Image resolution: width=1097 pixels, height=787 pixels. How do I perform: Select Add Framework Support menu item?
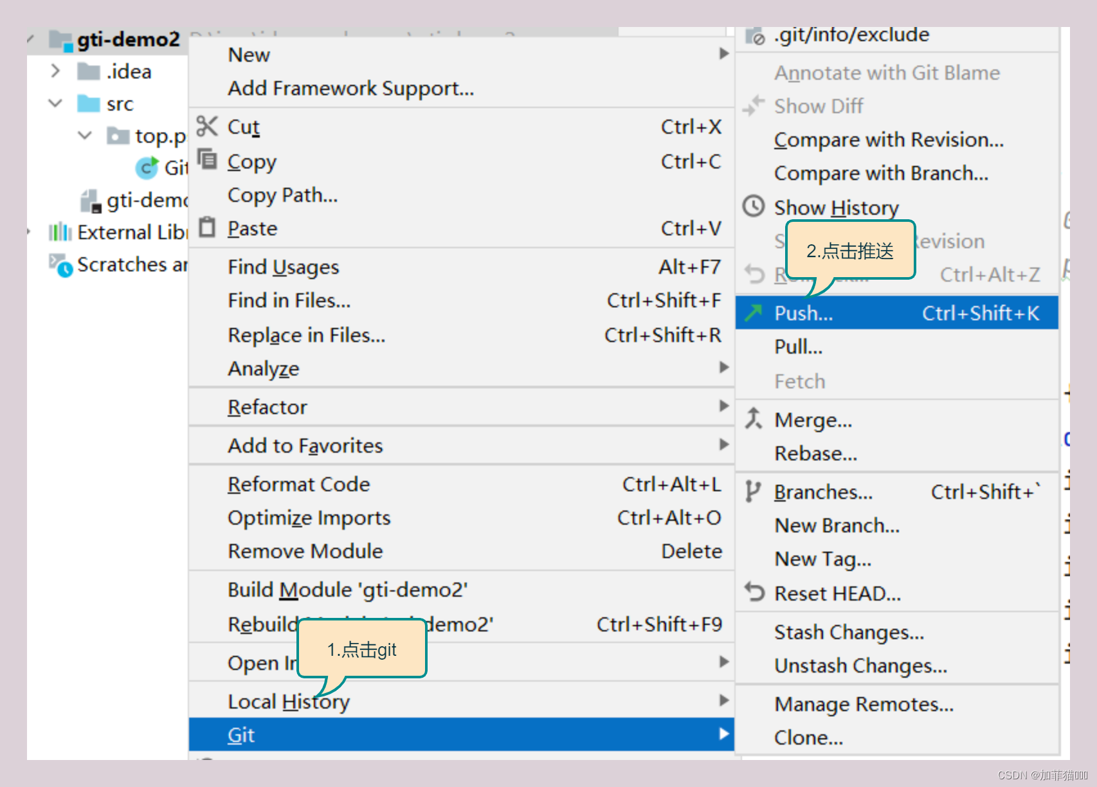click(462, 88)
